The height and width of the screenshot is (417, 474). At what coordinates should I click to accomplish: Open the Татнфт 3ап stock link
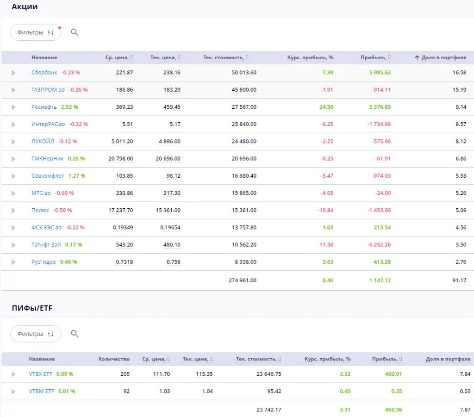[46, 245]
